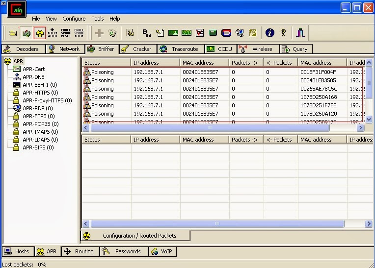Open the key-and-document password decoder icon
Image resolution: width=375 pixels, height=268 pixels.
(160, 33)
